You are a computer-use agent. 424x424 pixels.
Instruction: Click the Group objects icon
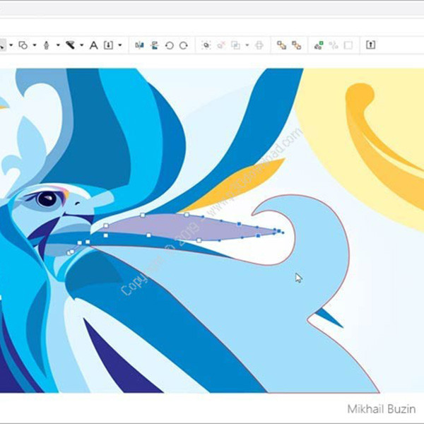[206, 45]
